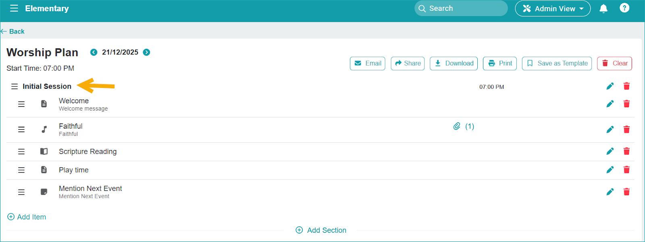Expand the Admin View dropdown
The height and width of the screenshot is (242, 645).
(x=553, y=8)
